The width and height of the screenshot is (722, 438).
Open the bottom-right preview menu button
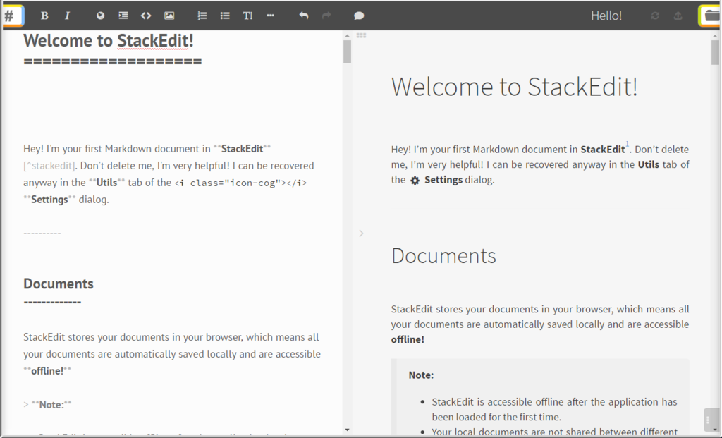(x=711, y=420)
